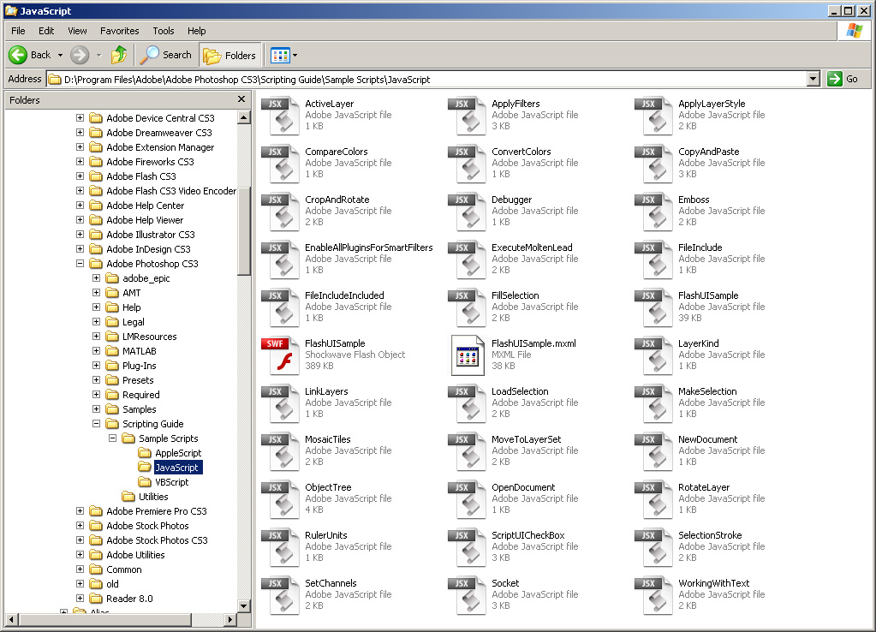Select the MosaicTiles script icon
Image resolution: width=876 pixels, height=632 pixels.
(x=281, y=451)
